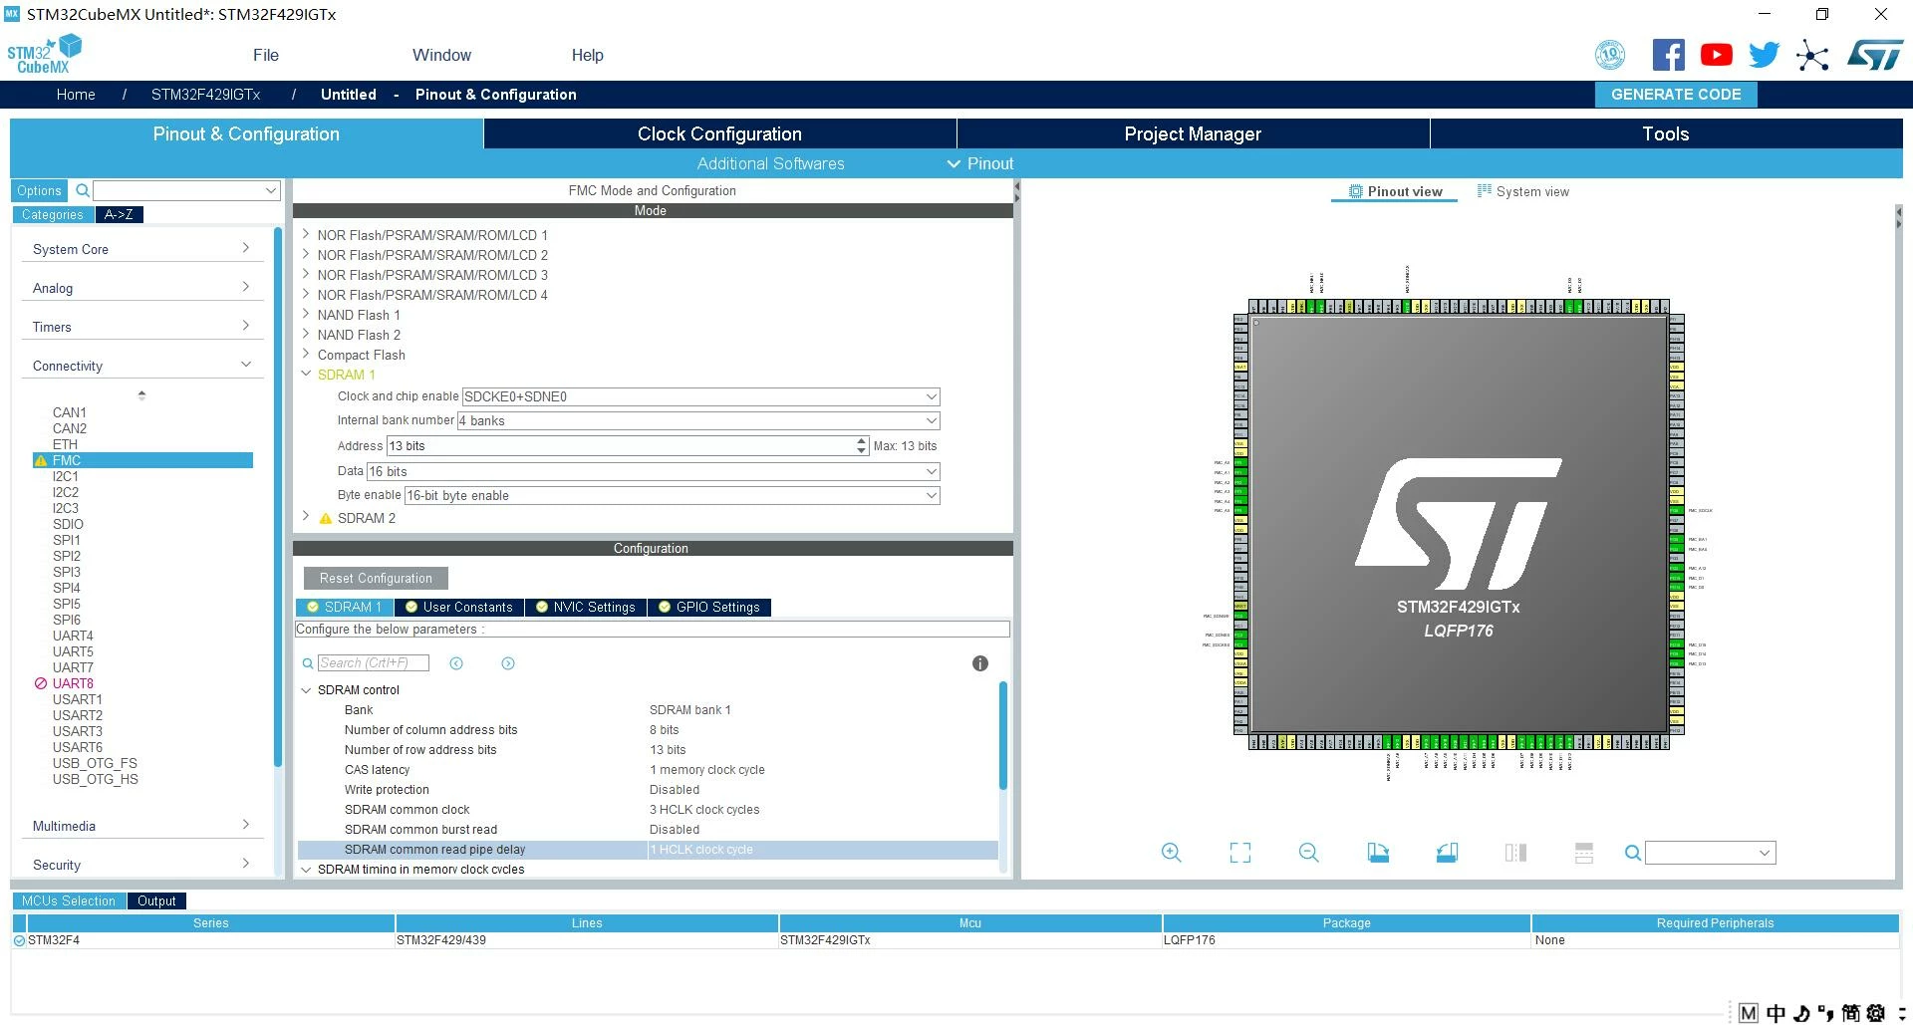Viewport: 1913px width, 1025px height.
Task: Collapse the Connectivity category
Action: click(x=140, y=366)
